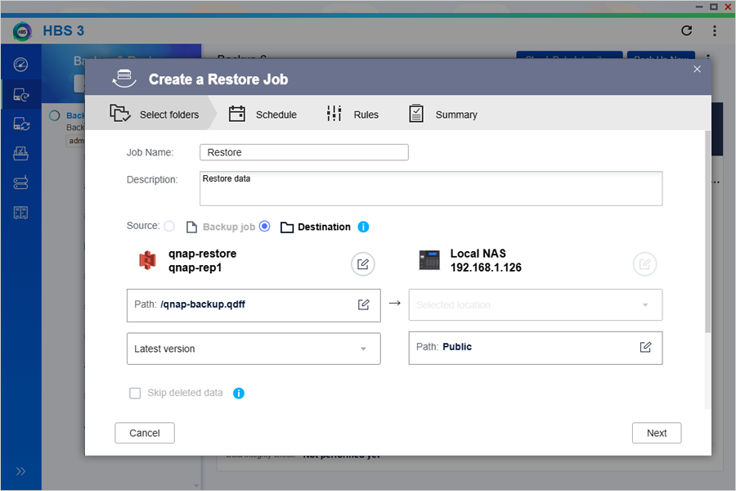Go to the Summary step
This screenshot has width=736, height=491.
pyautogui.click(x=442, y=115)
